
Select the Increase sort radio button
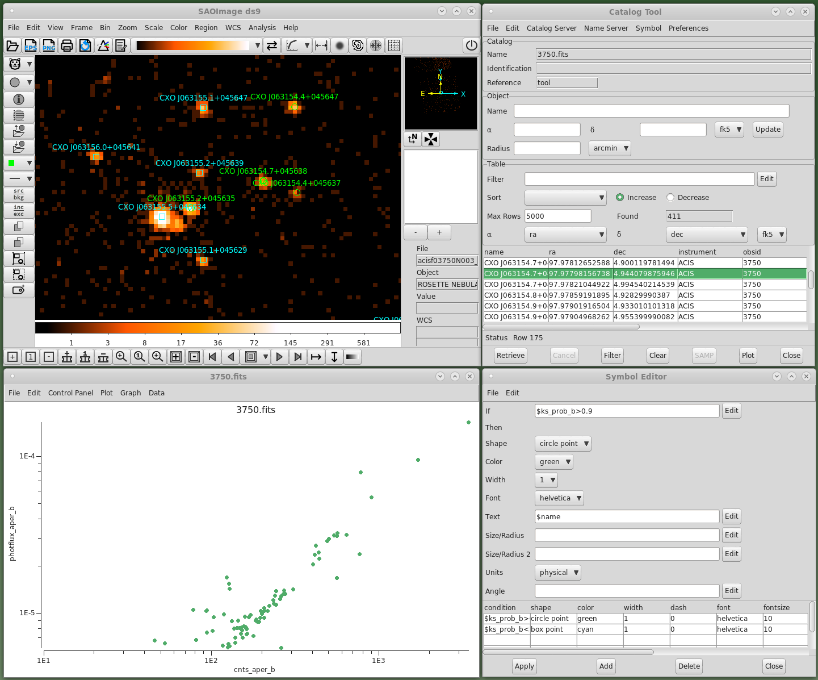(x=620, y=198)
